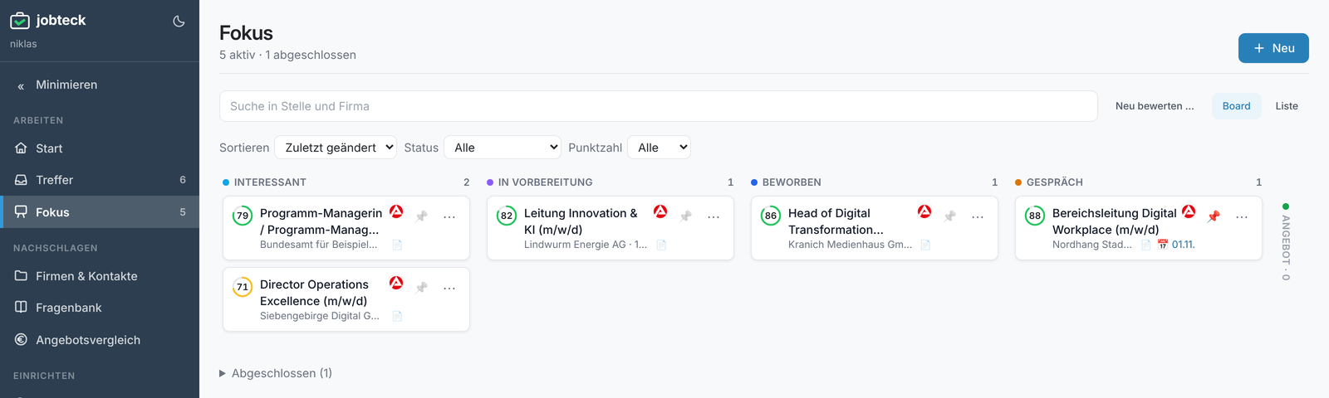Click Arbeitsagentur logo on Head of Digital card
This screenshot has width=1329, height=398.
(x=924, y=211)
